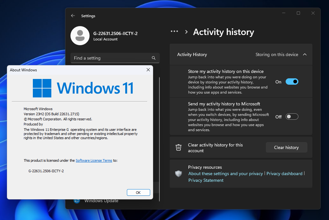Click the breadcrumb chevron before Activity history

(186, 32)
